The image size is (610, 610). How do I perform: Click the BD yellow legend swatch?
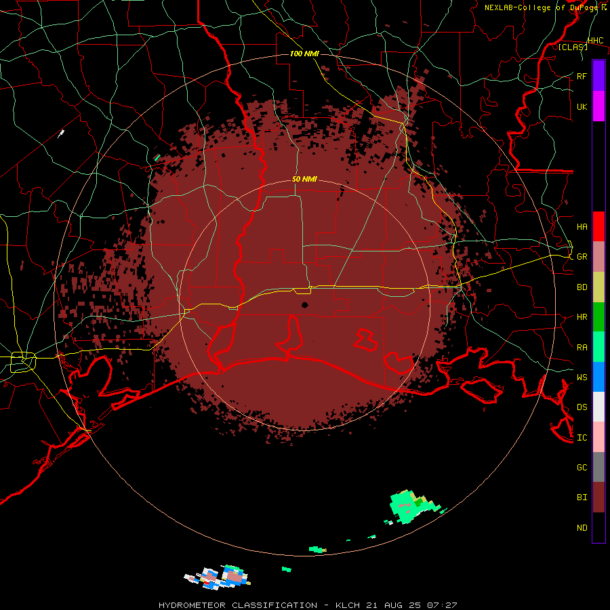[x=598, y=287]
